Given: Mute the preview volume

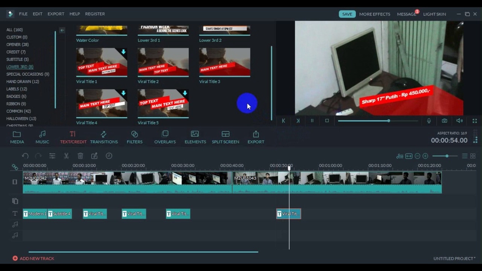Looking at the screenshot, I should point(459,121).
